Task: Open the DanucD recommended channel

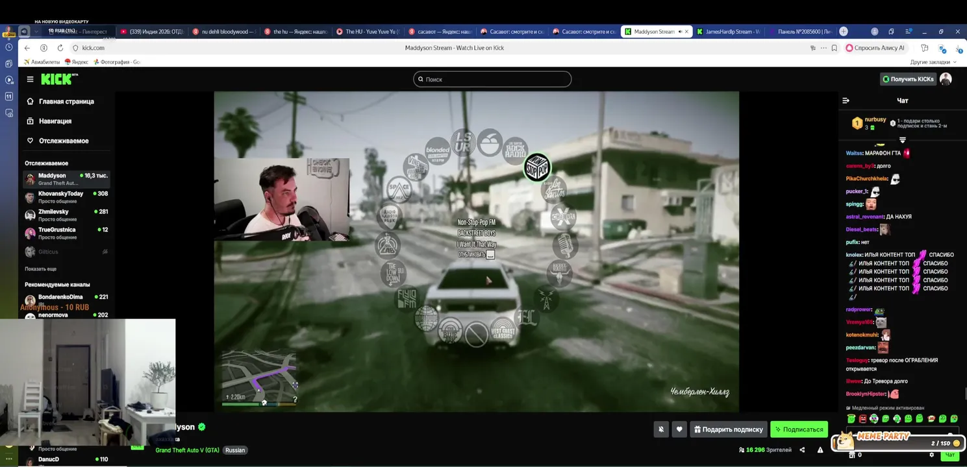Action: pyautogui.click(x=66, y=460)
